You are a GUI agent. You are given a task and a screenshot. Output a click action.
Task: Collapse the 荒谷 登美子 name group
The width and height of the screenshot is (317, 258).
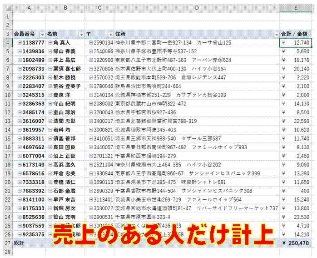pyautogui.click(x=50, y=86)
